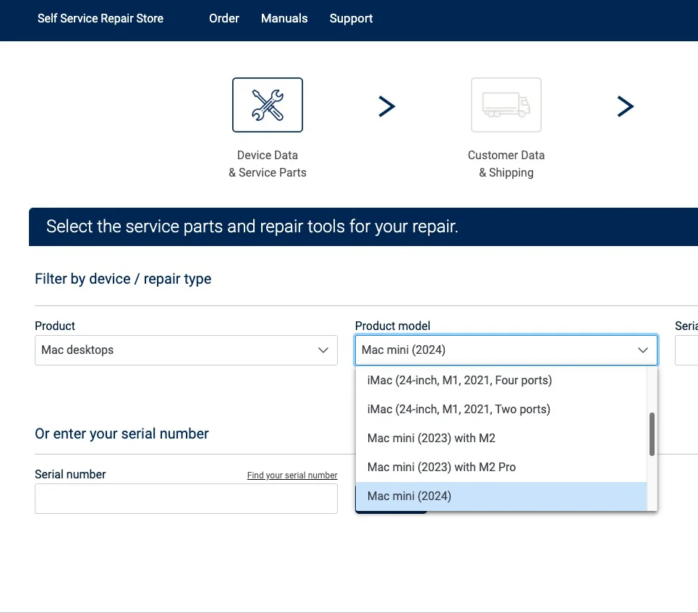This screenshot has width=698, height=613.
Task: Open the Order menu
Action: tap(224, 18)
